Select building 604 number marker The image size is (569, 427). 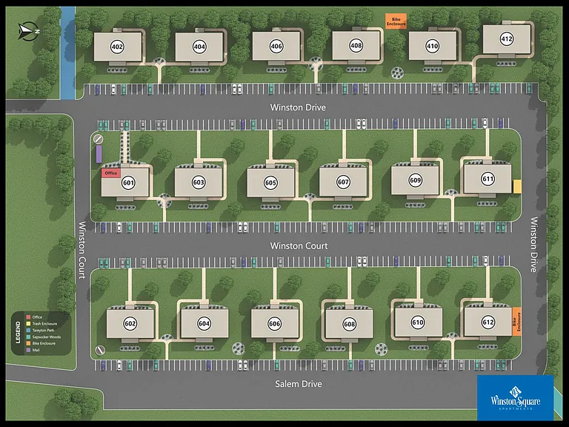(x=204, y=323)
